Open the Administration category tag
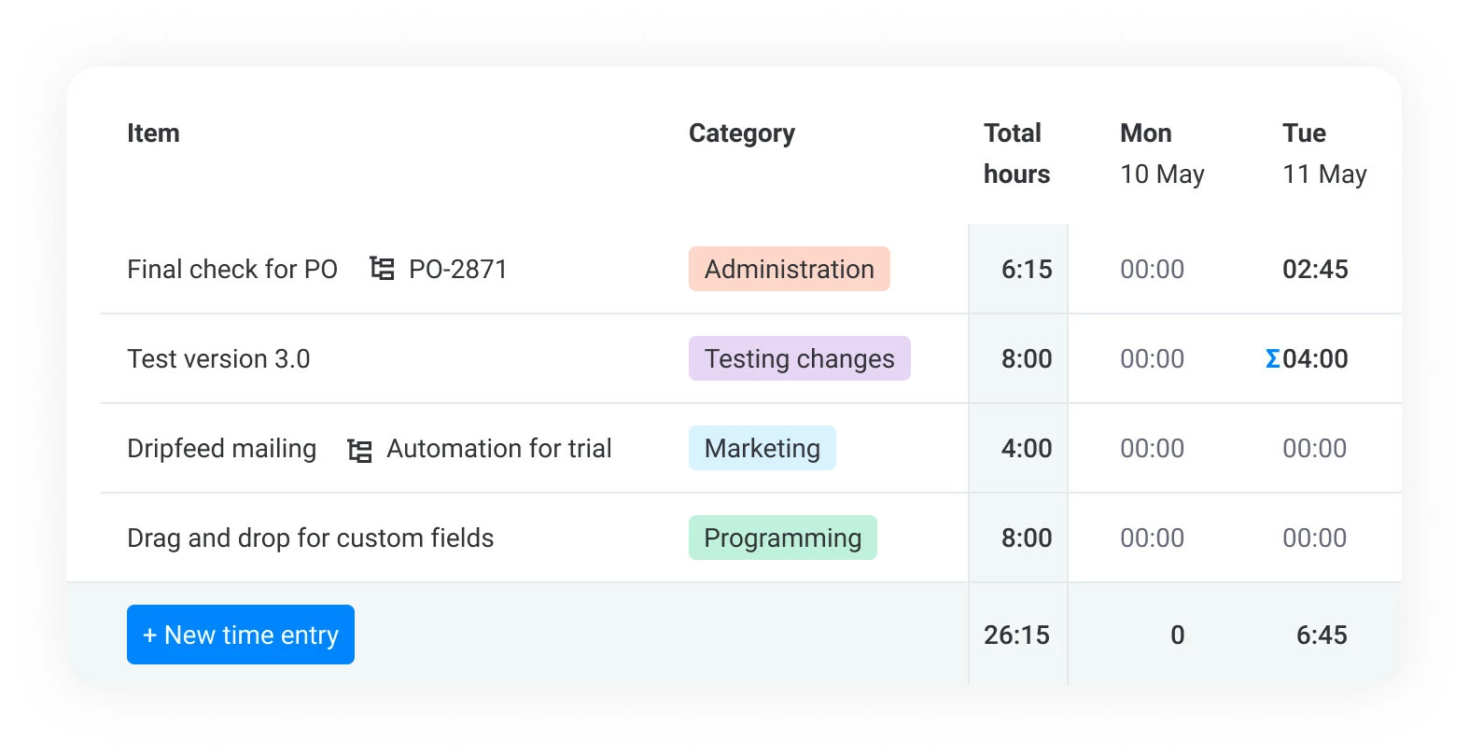Screen dimensions: 1469x754 click(x=790, y=269)
